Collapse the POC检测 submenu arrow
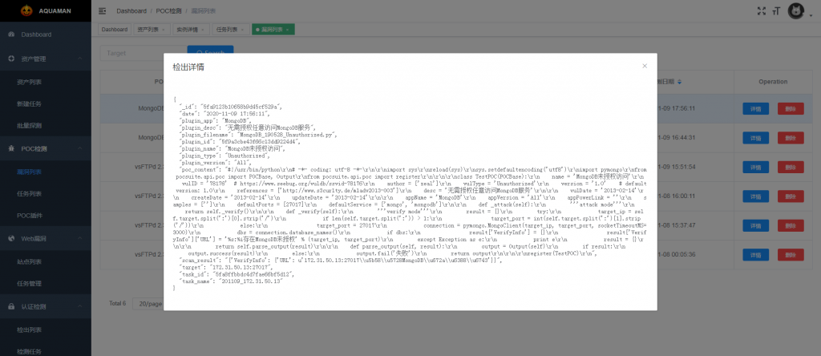 click(79, 148)
